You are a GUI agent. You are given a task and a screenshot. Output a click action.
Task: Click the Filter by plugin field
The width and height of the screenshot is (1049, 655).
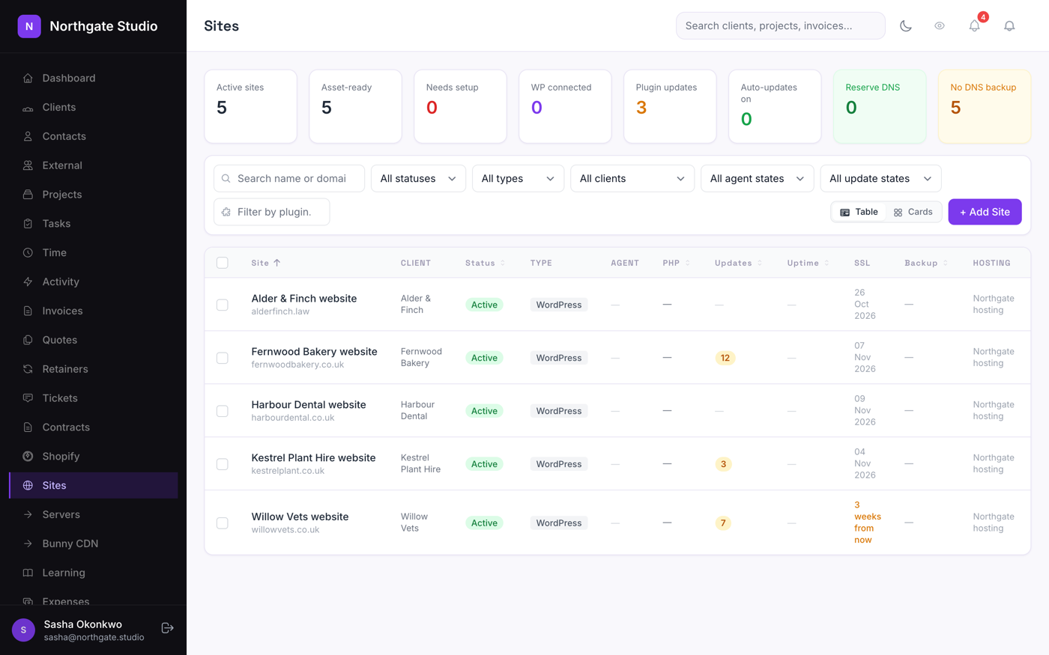[x=271, y=212]
